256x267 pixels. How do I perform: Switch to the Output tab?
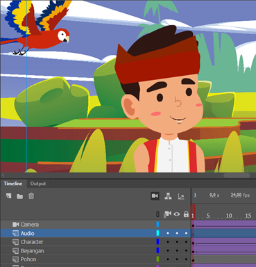pyautogui.click(x=38, y=184)
